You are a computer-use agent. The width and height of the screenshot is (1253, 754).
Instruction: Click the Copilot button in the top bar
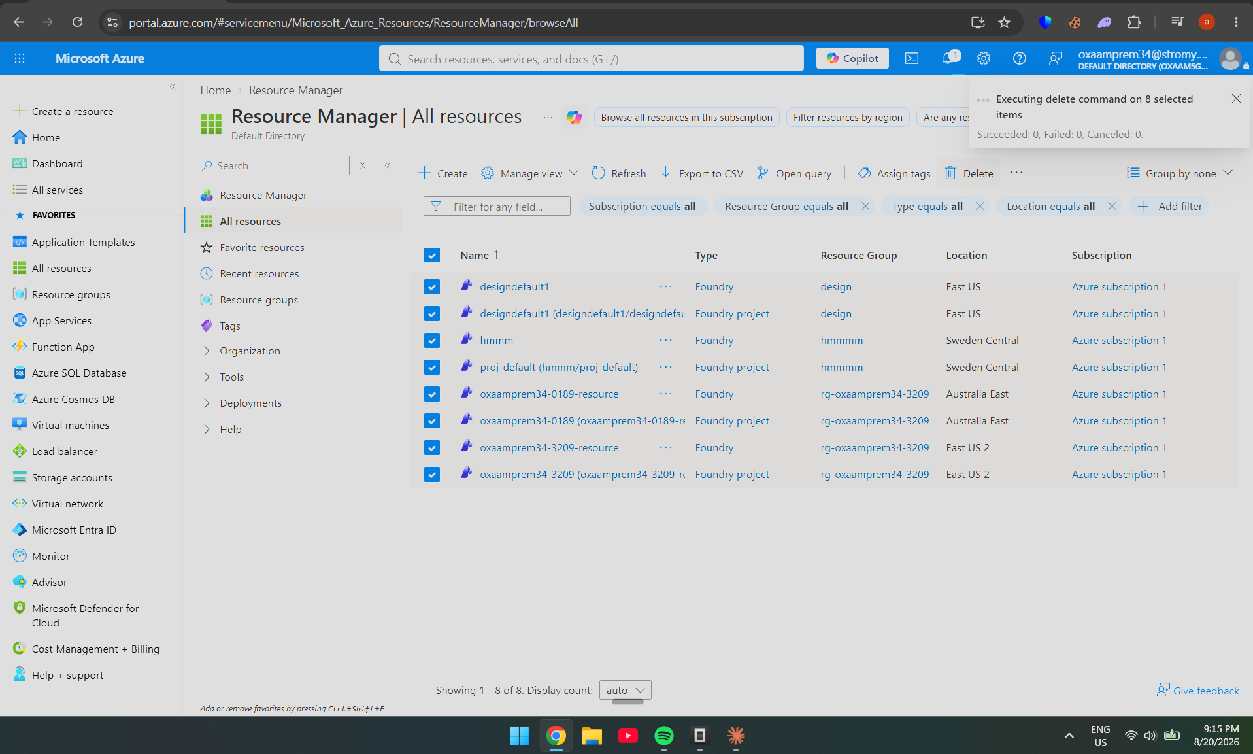(x=852, y=58)
